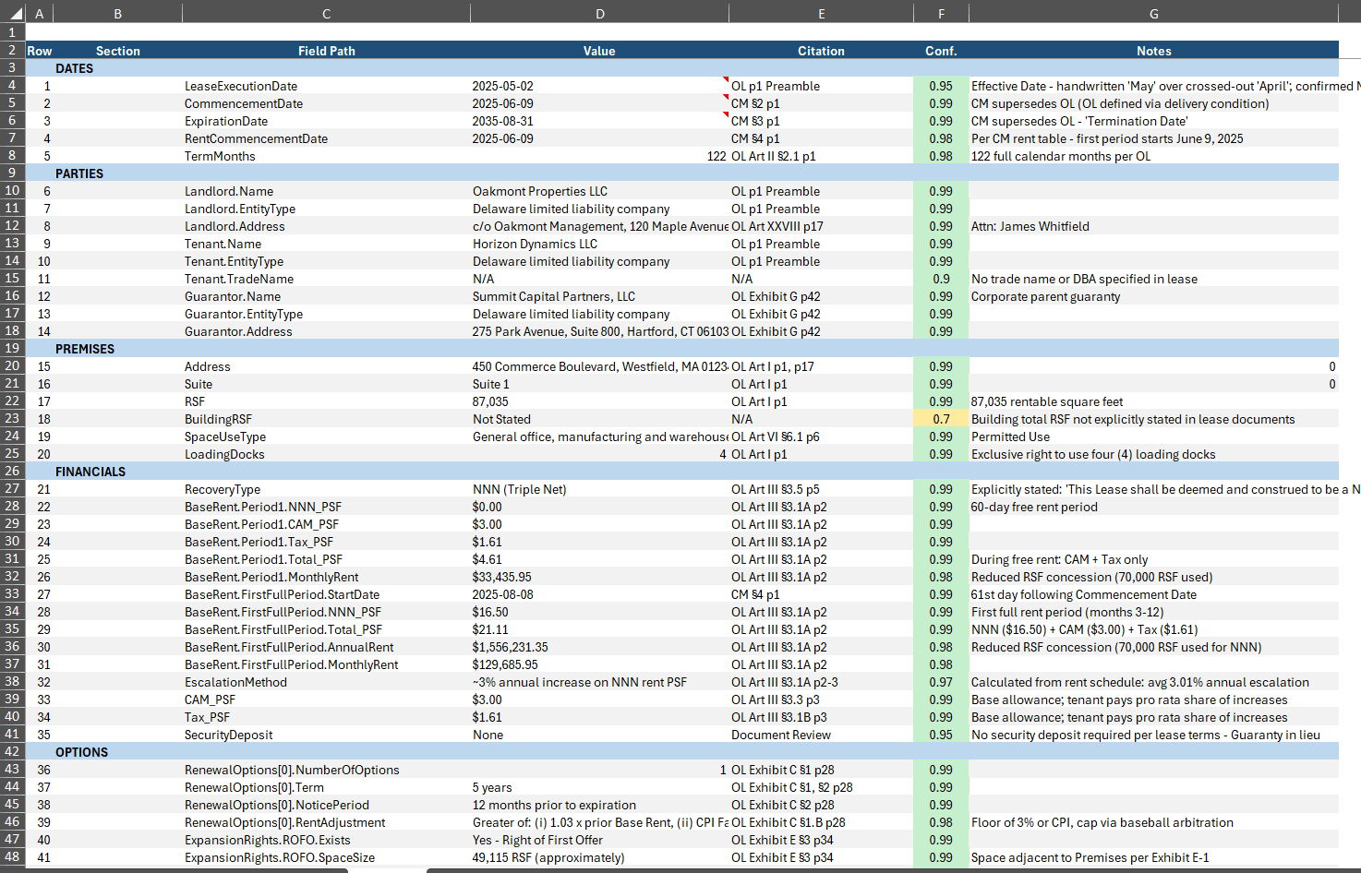Click the "Field Path" header cell
The height and width of the screenshot is (873, 1361).
(x=326, y=51)
